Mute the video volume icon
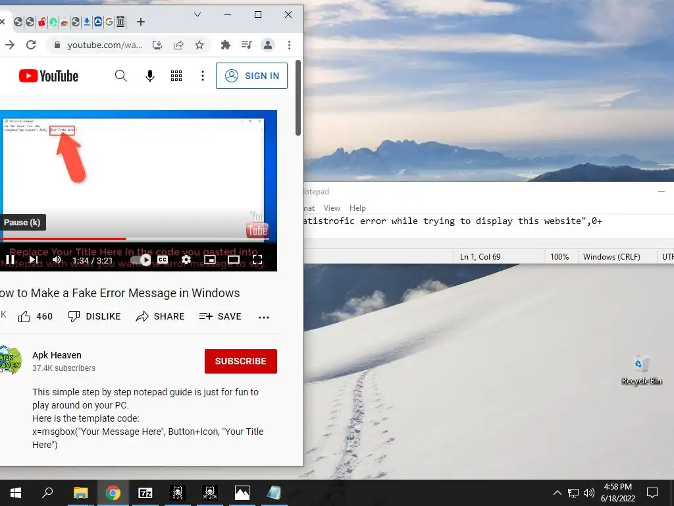The image size is (674, 506). [x=57, y=260]
